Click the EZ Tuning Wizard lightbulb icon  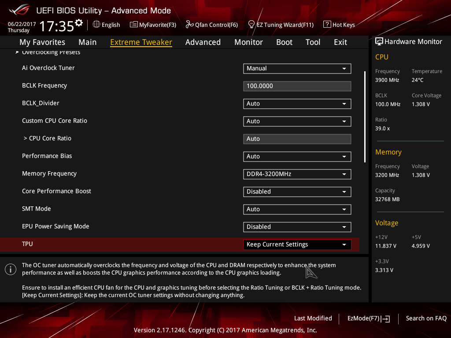(x=251, y=25)
